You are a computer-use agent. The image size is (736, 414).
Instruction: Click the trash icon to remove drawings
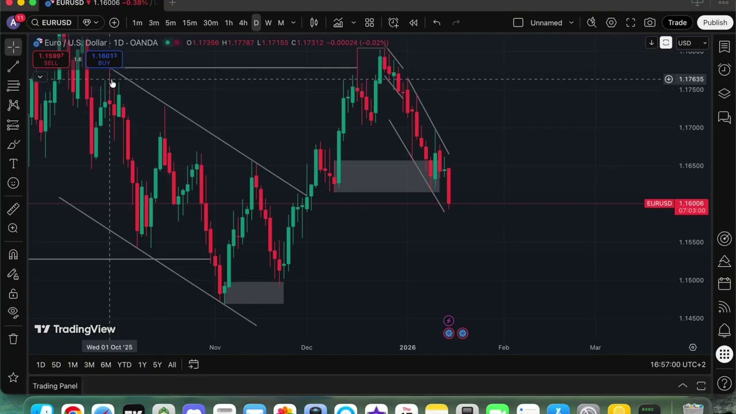point(13,339)
